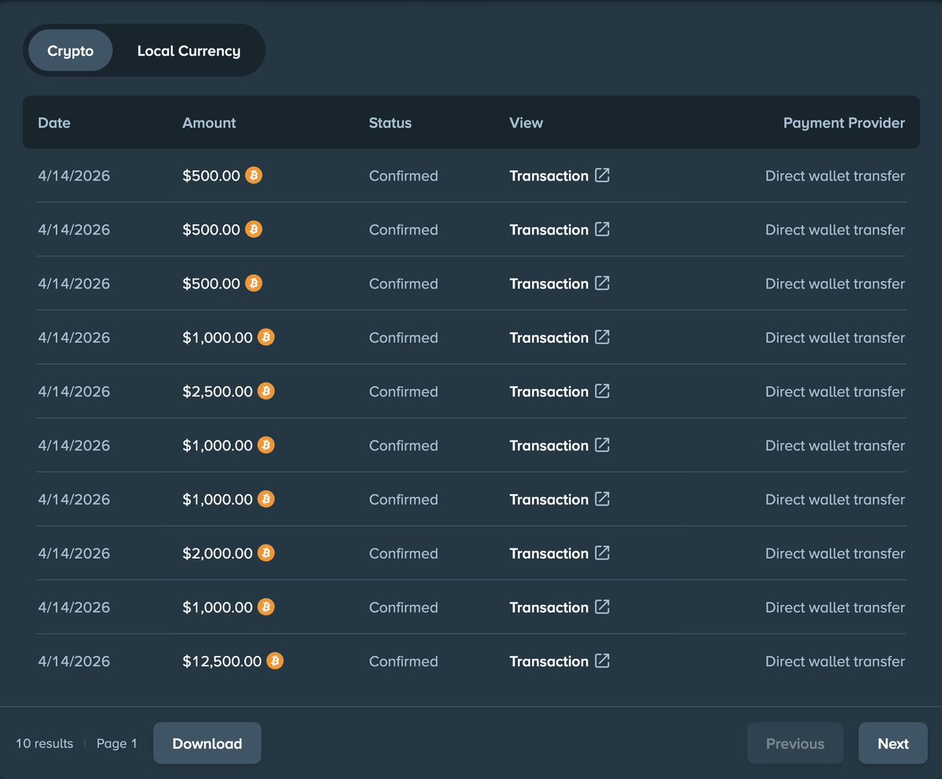Select the $2,000.00 amount value
Viewport: 942px width, 779px height.
click(x=217, y=553)
